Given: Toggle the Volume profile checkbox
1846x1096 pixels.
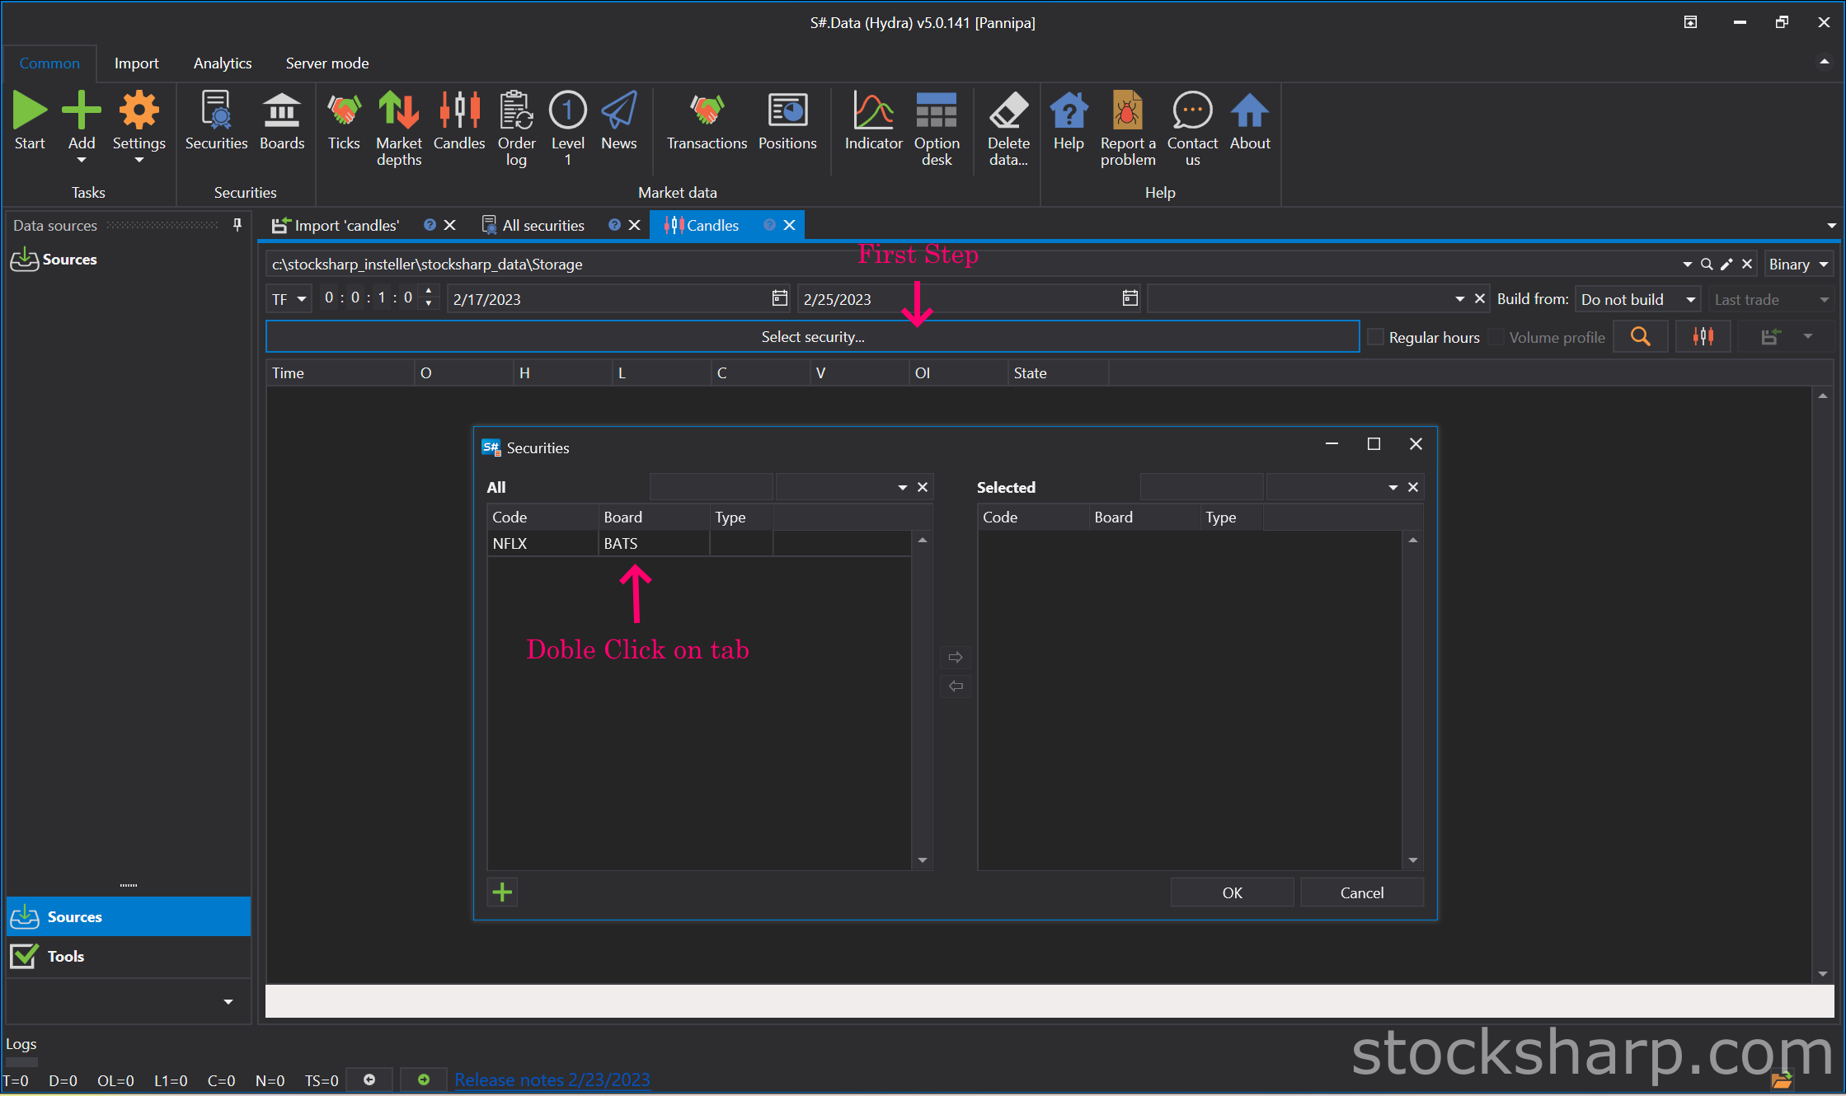Looking at the screenshot, I should 1496,337.
